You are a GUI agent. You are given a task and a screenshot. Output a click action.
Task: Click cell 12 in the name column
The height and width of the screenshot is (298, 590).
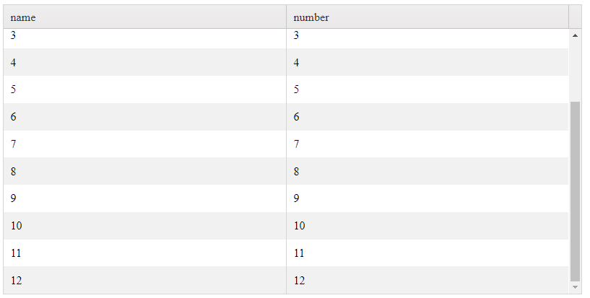144,280
